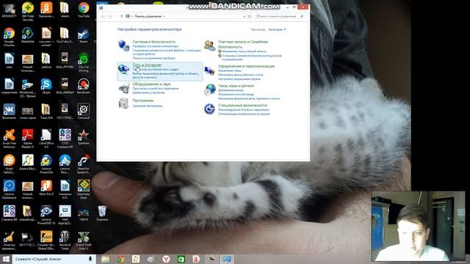Select the Bandicam desktop shortcut
Screen dimensions: 470x264
click(x=84, y=87)
